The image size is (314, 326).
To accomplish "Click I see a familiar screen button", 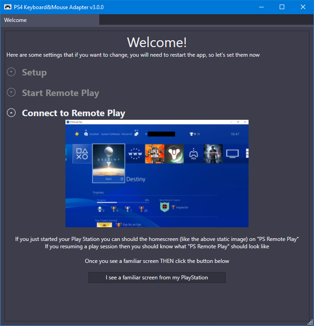I will 157,278.
